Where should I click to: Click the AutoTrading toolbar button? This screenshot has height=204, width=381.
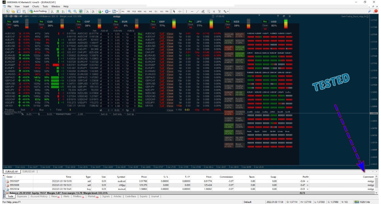[x=38, y=11]
